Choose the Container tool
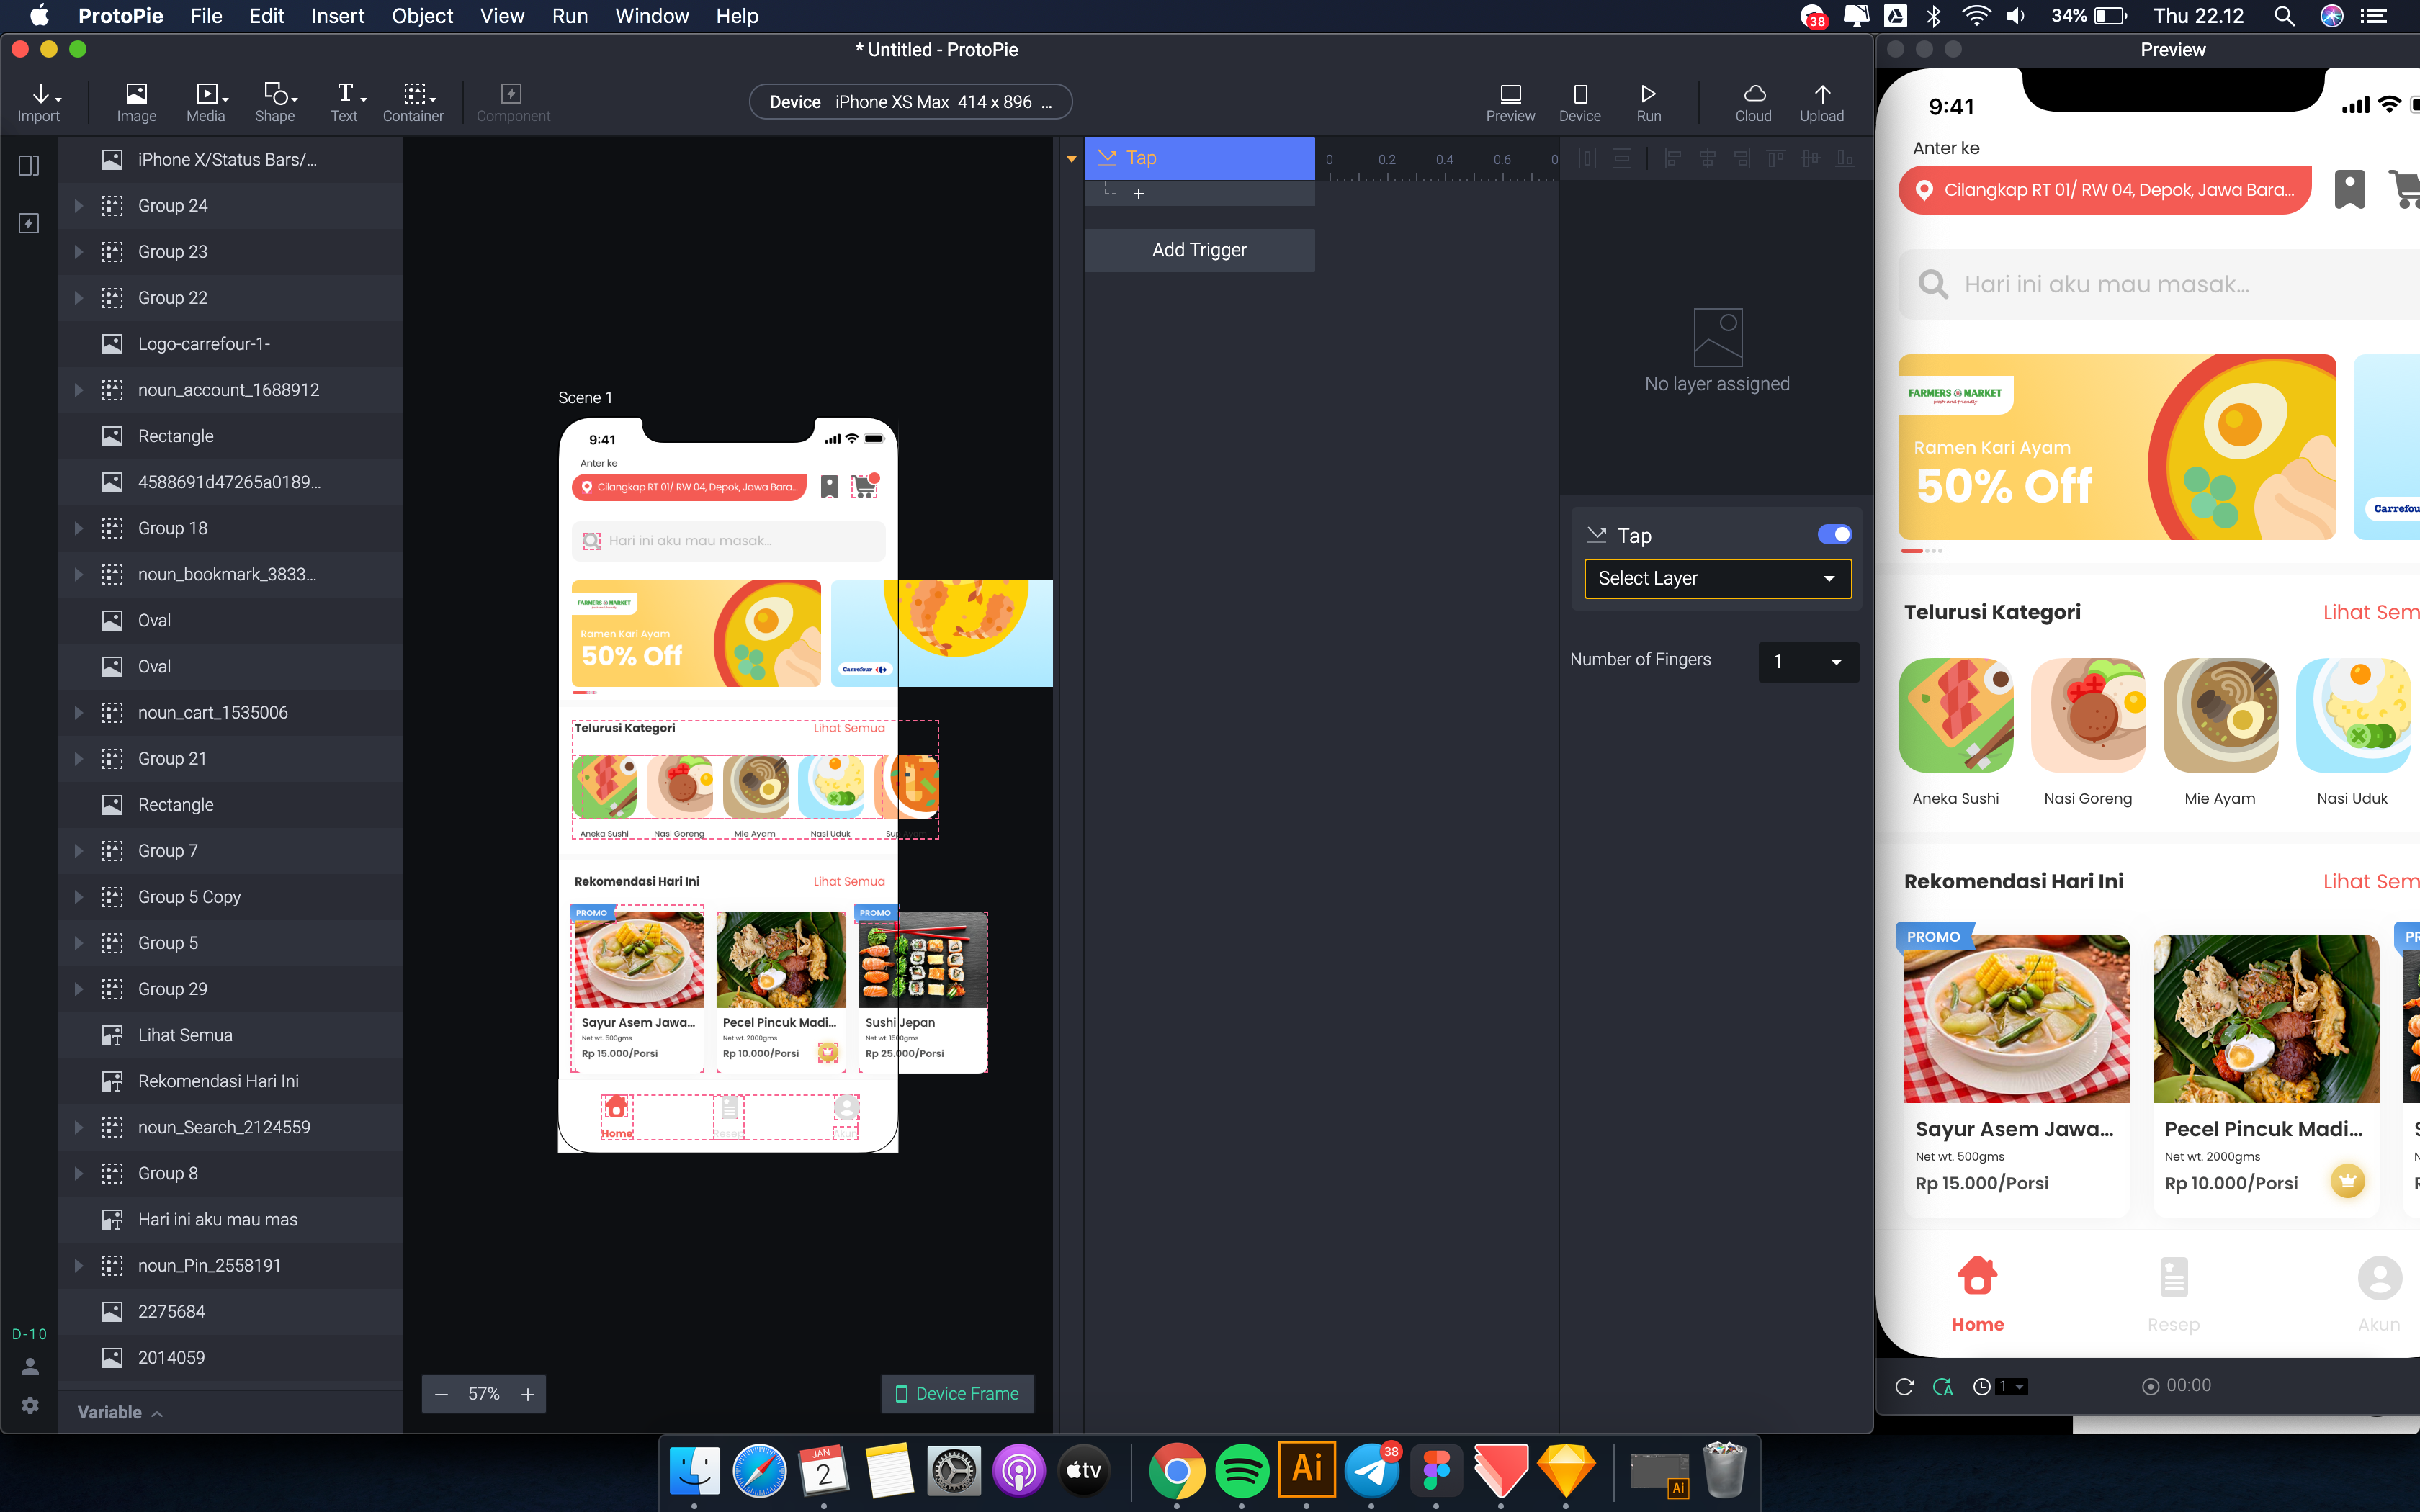2420x1512 pixels. coord(413,102)
